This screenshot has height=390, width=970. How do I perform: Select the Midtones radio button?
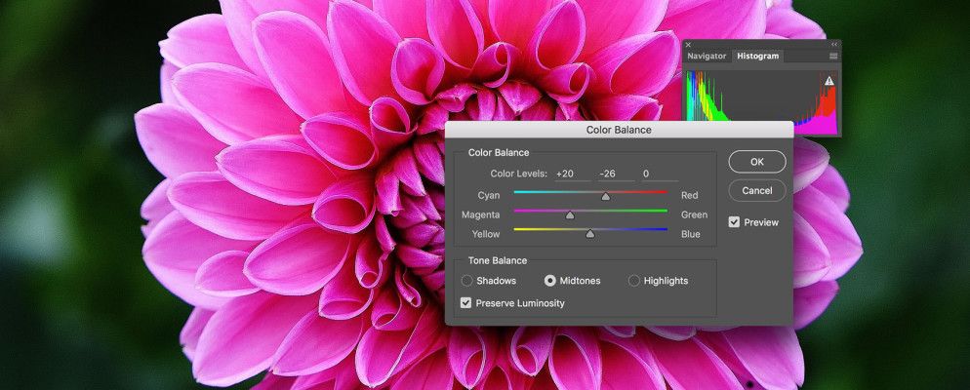tap(549, 281)
